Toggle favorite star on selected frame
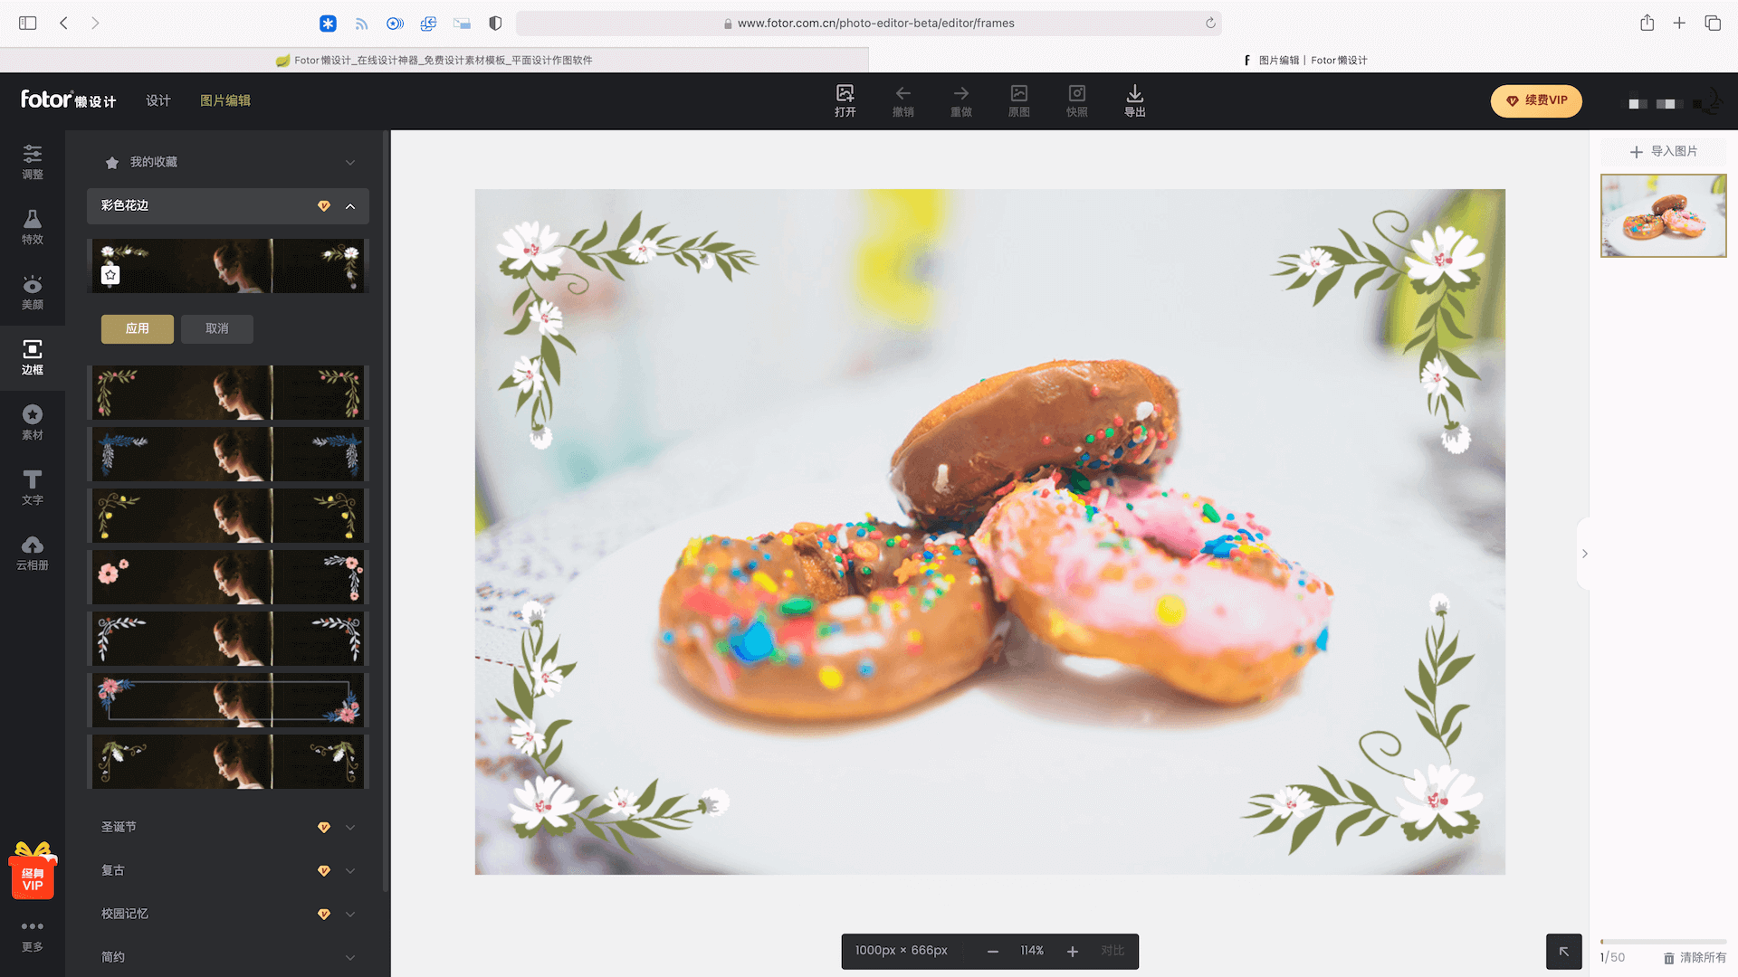 coord(110,274)
